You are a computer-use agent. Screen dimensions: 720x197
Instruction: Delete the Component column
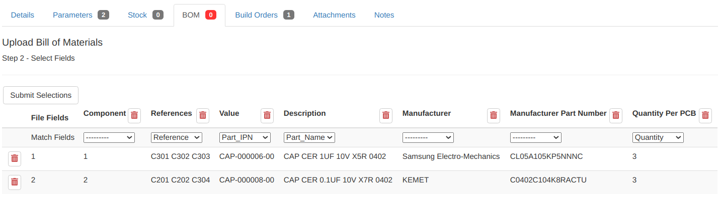(x=134, y=115)
